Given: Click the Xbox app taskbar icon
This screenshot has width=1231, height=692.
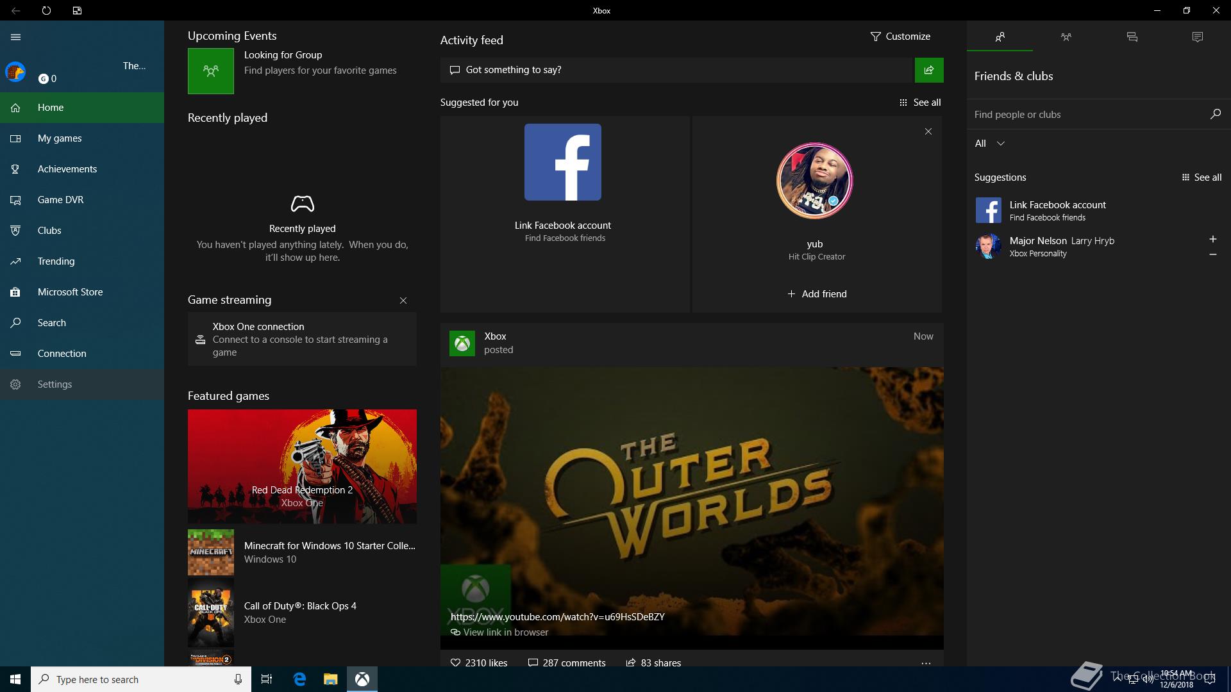Looking at the screenshot, I should coord(362,679).
